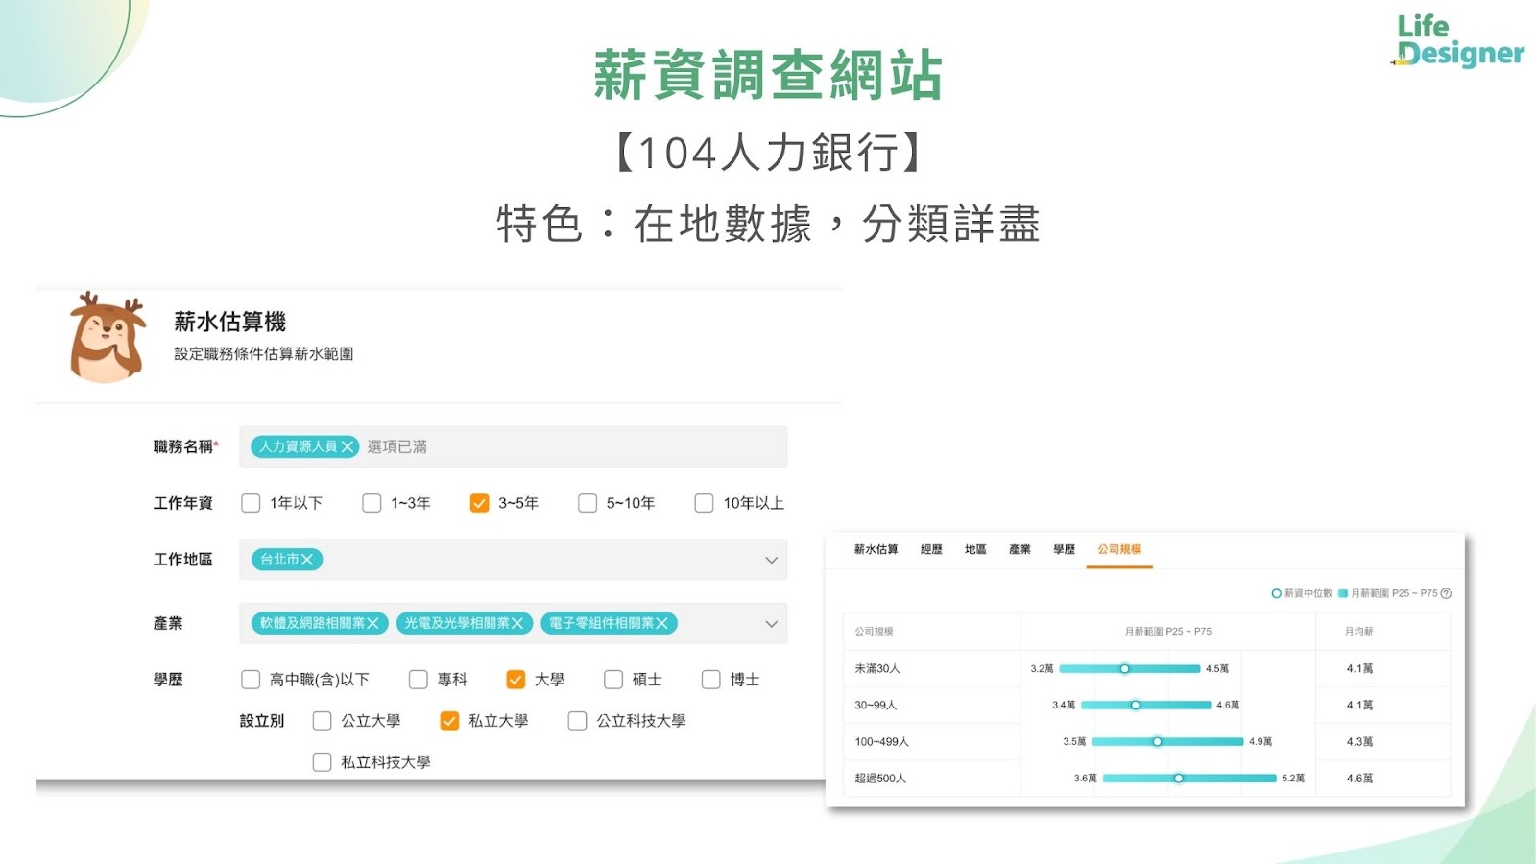The width and height of the screenshot is (1536, 864).
Task: Open the 產業 tab in salary chart
Action: pos(1020,550)
